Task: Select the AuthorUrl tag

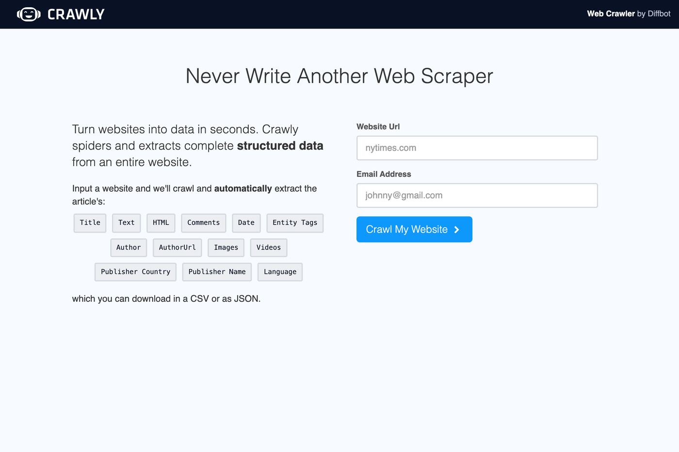Action: coord(178,248)
